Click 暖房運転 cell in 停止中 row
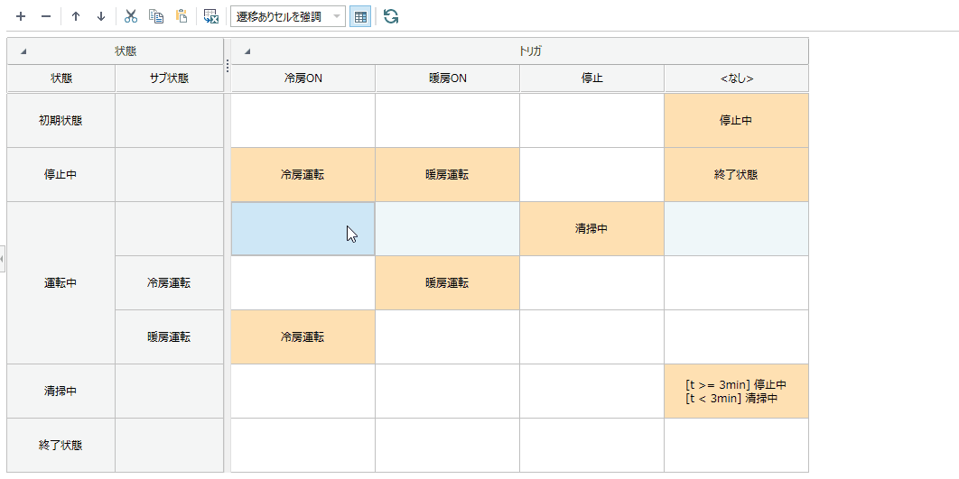 tap(448, 174)
